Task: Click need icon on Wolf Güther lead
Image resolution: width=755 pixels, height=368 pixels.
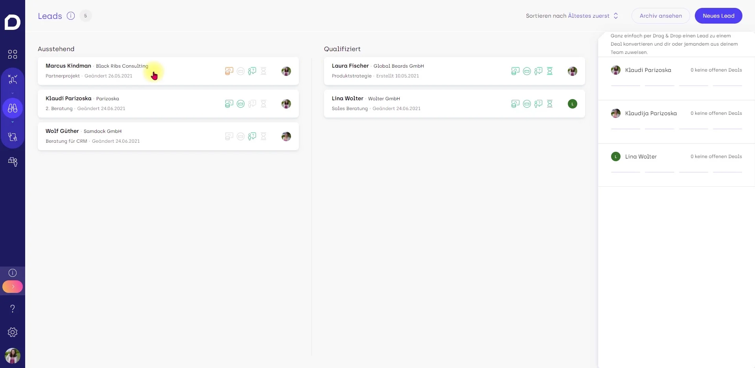Action: click(x=252, y=136)
